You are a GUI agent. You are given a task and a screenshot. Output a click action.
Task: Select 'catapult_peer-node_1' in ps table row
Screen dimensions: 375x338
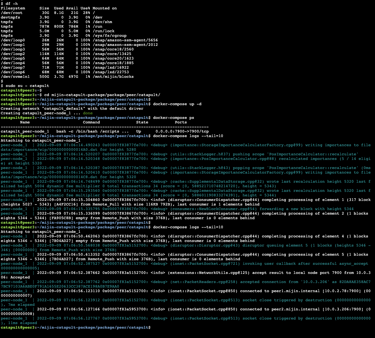tap(25, 131)
